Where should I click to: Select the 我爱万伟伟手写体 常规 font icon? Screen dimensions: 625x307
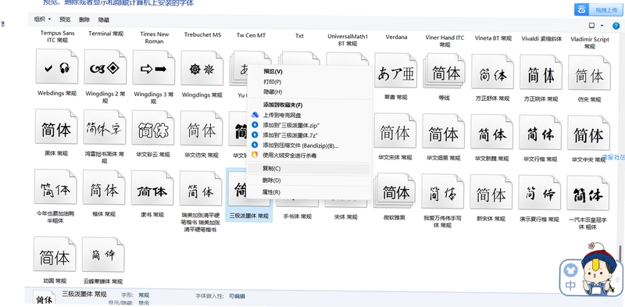click(x=442, y=192)
